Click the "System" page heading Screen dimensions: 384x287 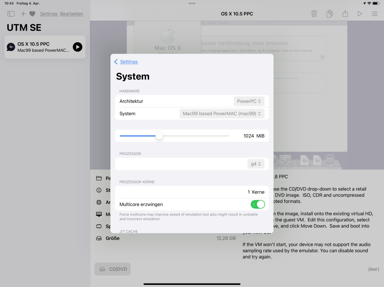133,77
